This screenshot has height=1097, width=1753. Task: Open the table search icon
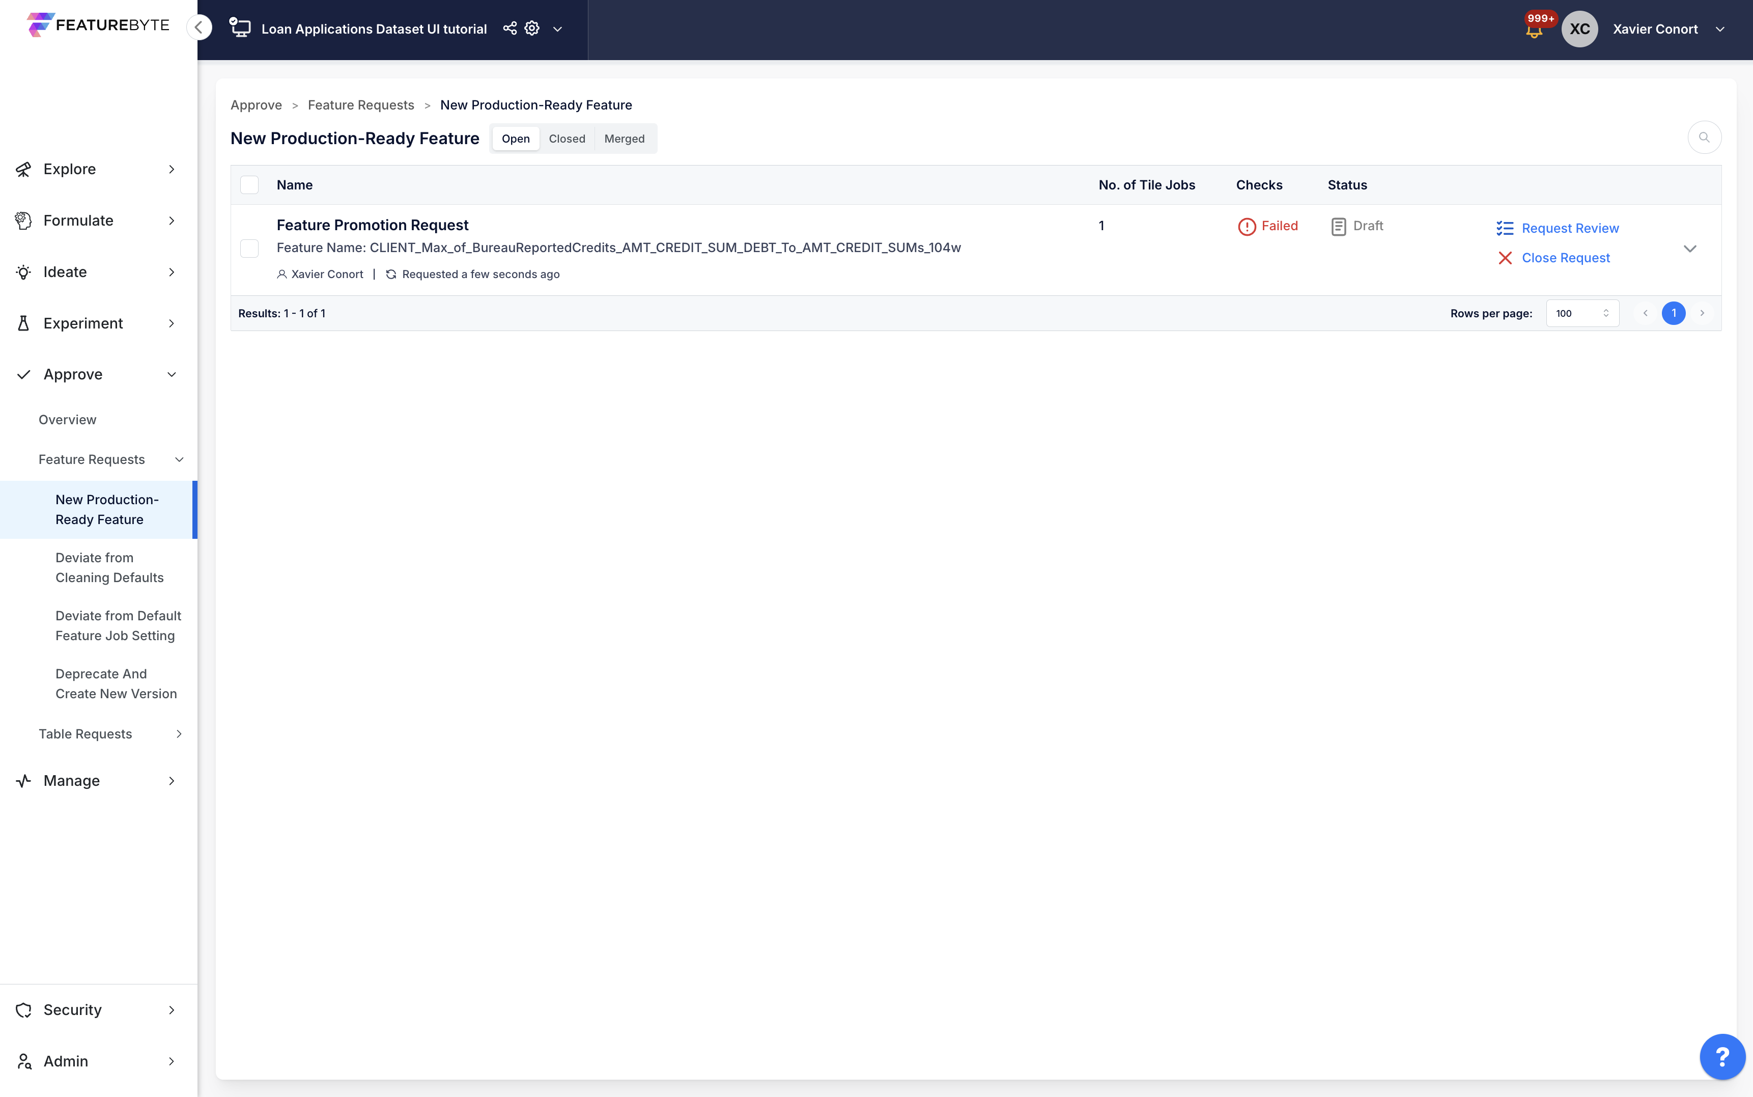1704,138
